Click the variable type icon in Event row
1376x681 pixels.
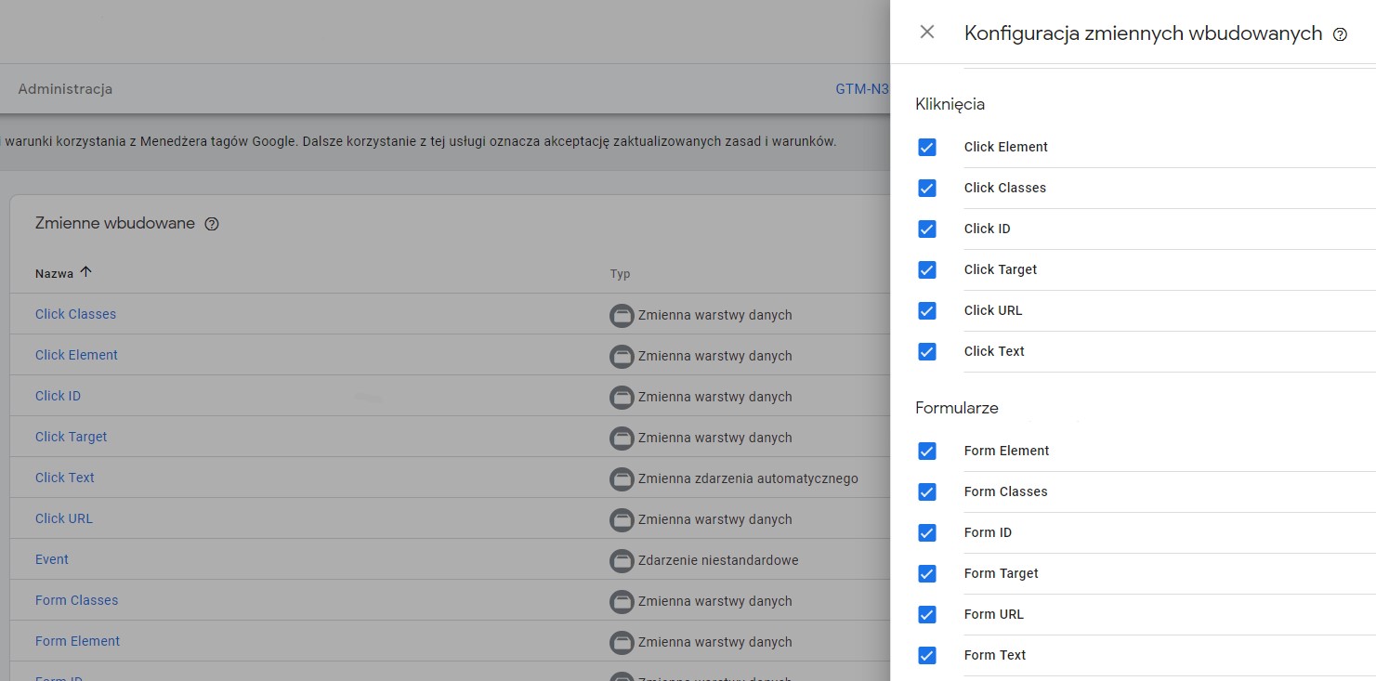pos(622,560)
